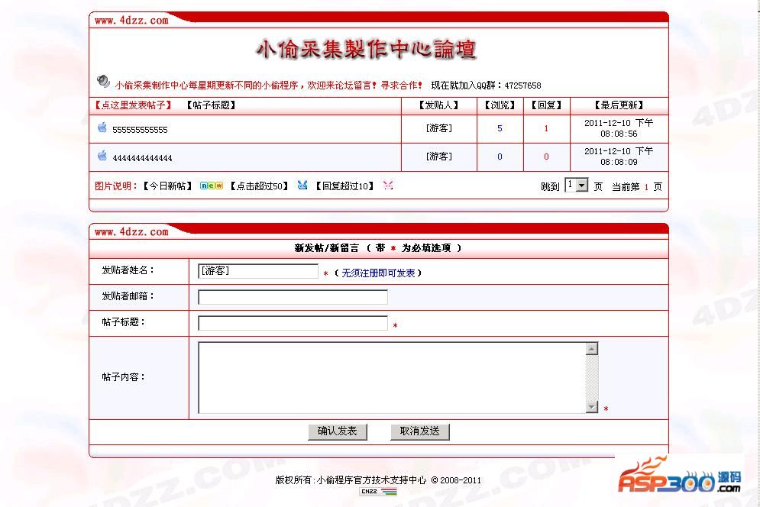The image size is (760, 507).
Task: Click the speaker announcement icon
Action: tap(103, 81)
